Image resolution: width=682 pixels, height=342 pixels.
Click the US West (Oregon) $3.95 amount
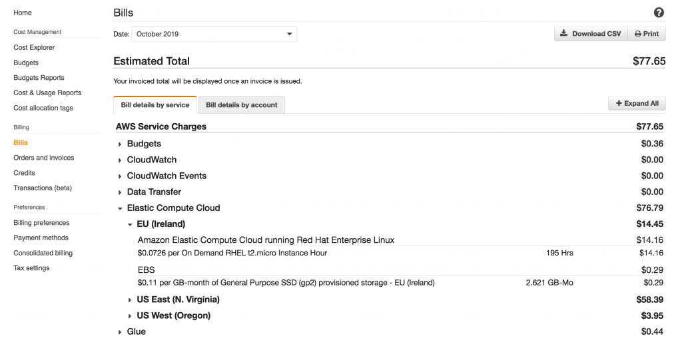[652, 315]
